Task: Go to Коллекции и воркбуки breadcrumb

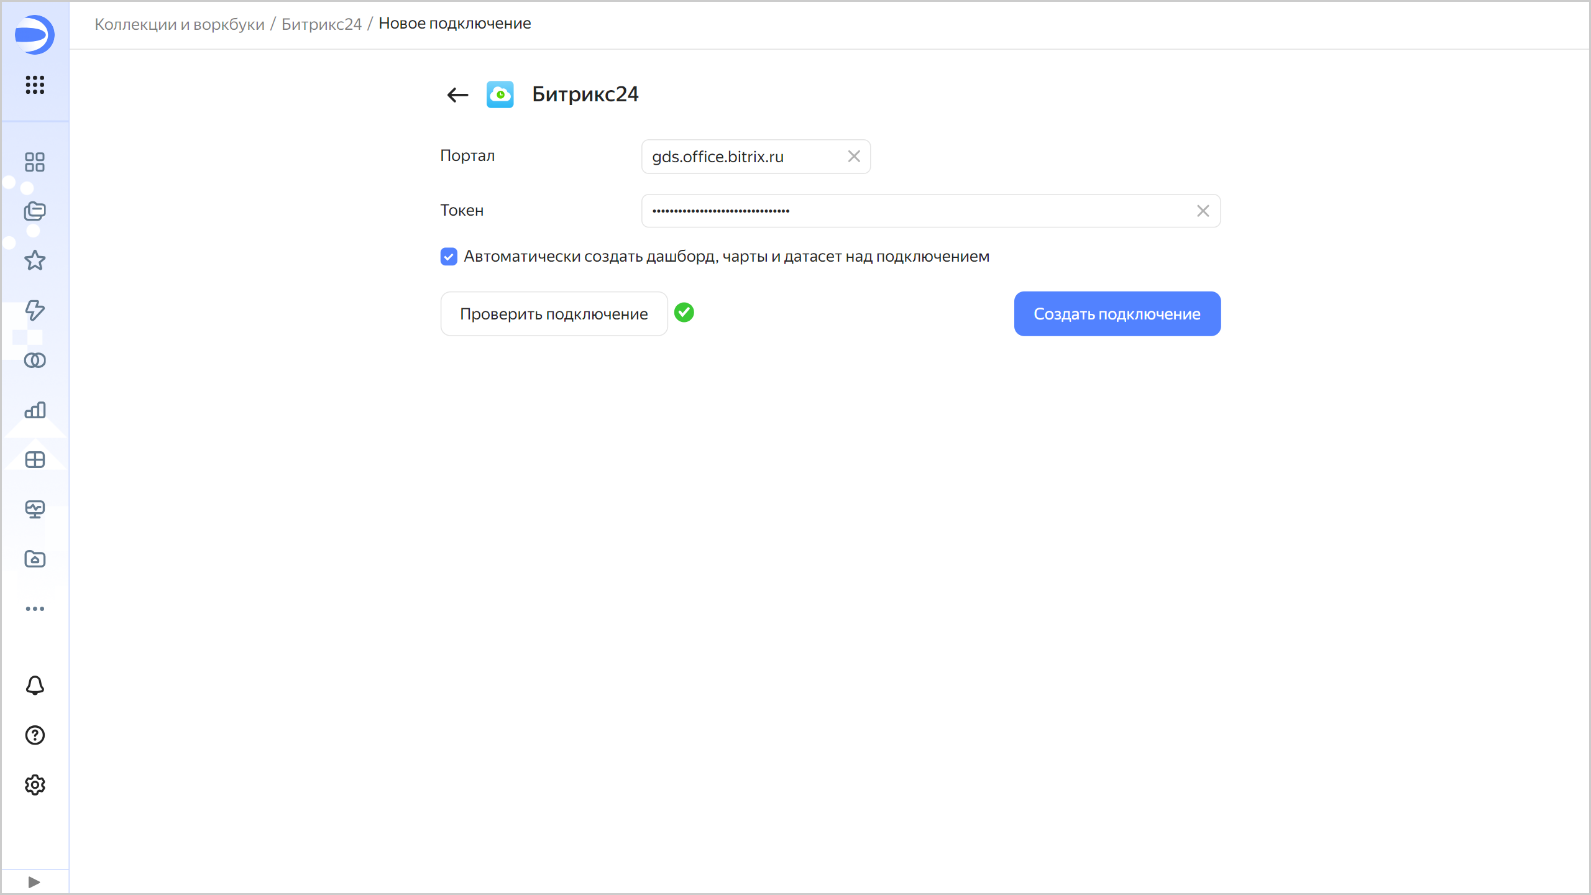Action: [179, 24]
